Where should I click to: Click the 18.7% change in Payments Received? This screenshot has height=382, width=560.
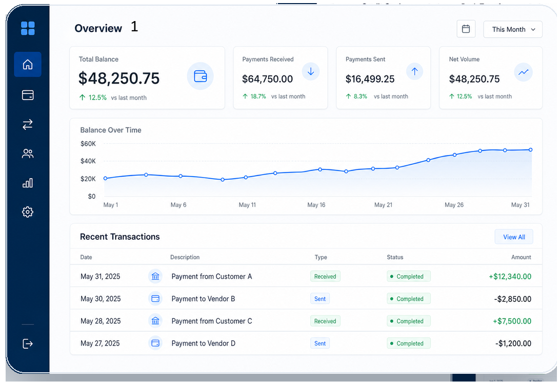258,96
